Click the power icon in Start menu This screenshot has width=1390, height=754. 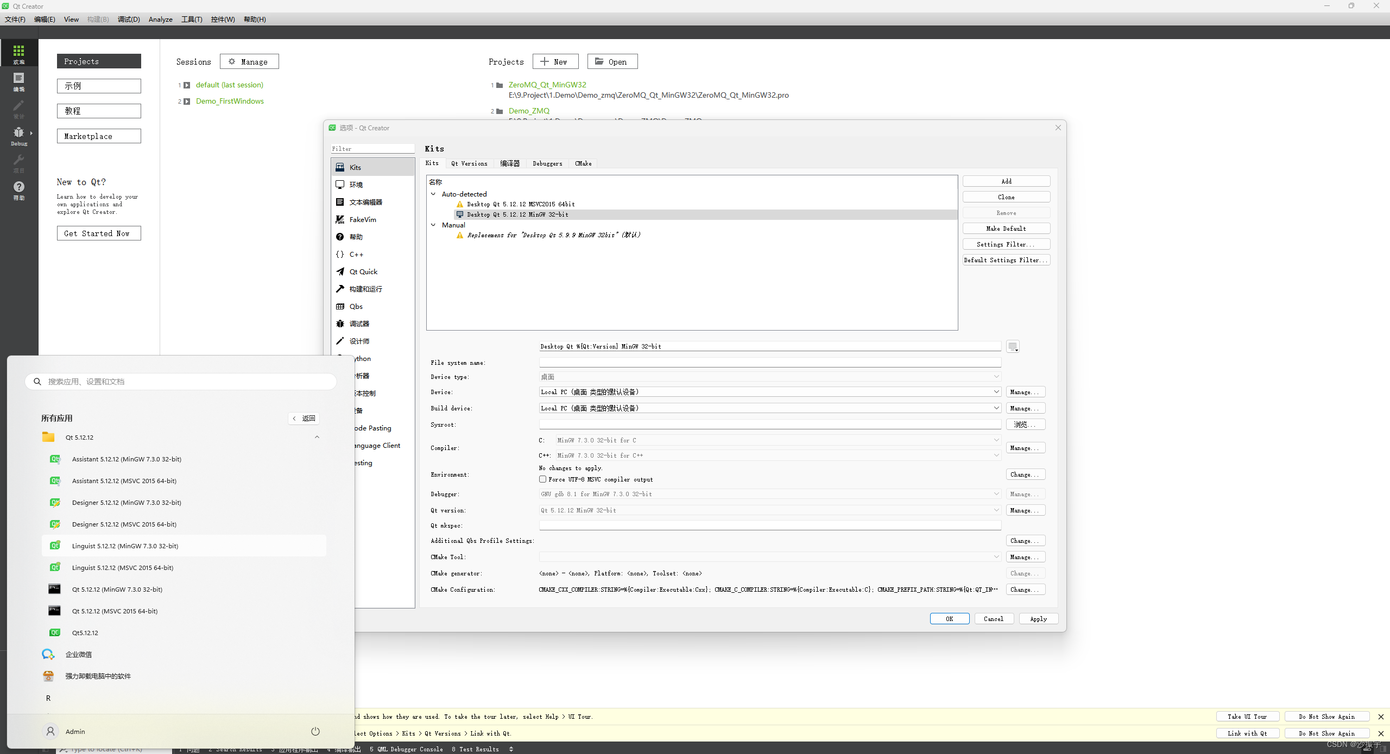[315, 731]
